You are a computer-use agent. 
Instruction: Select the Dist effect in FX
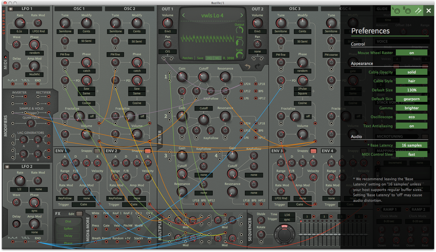point(68,221)
